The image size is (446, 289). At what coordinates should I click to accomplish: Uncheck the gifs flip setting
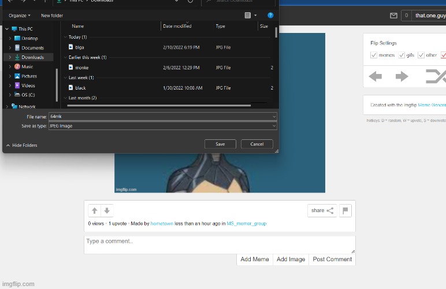pyautogui.click(x=402, y=55)
